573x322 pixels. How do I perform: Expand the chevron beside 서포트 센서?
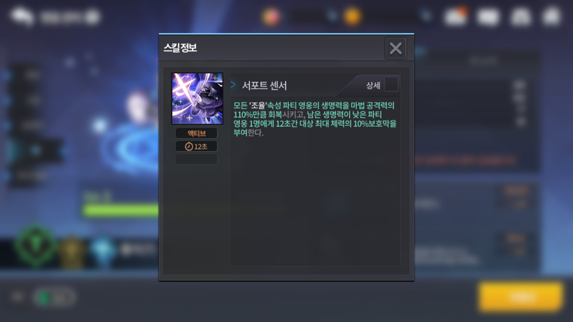coord(233,85)
